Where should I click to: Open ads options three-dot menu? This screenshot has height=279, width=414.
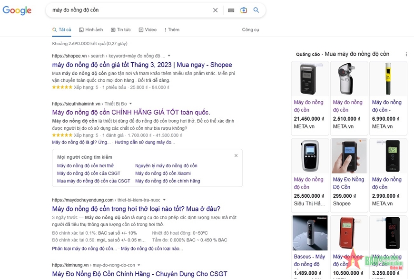coord(406,54)
